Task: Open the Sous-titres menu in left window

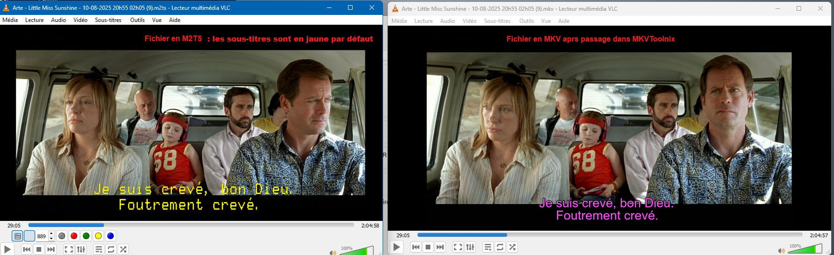Action: tap(108, 20)
